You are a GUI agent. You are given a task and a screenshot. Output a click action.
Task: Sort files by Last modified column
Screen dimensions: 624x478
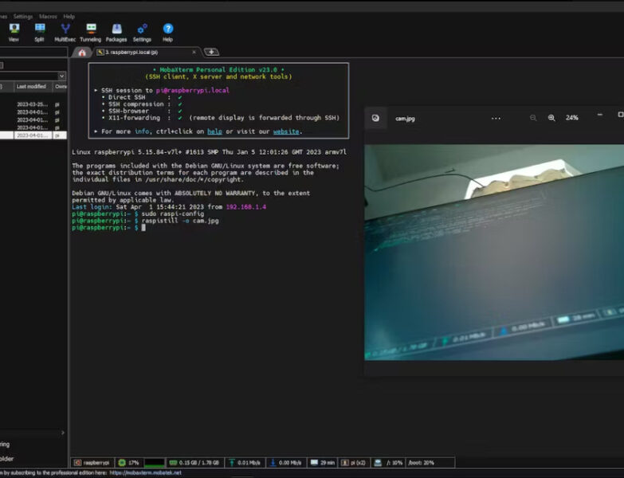[x=31, y=86]
